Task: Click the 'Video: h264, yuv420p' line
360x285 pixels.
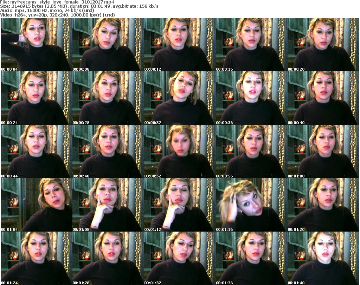Action: [57, 15]
